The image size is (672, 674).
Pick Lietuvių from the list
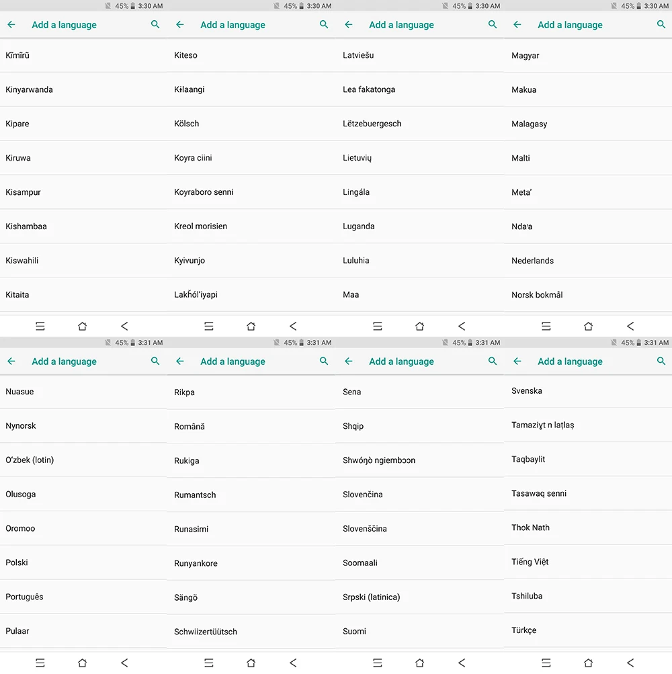pyautogui.click(x=419, y=158)
